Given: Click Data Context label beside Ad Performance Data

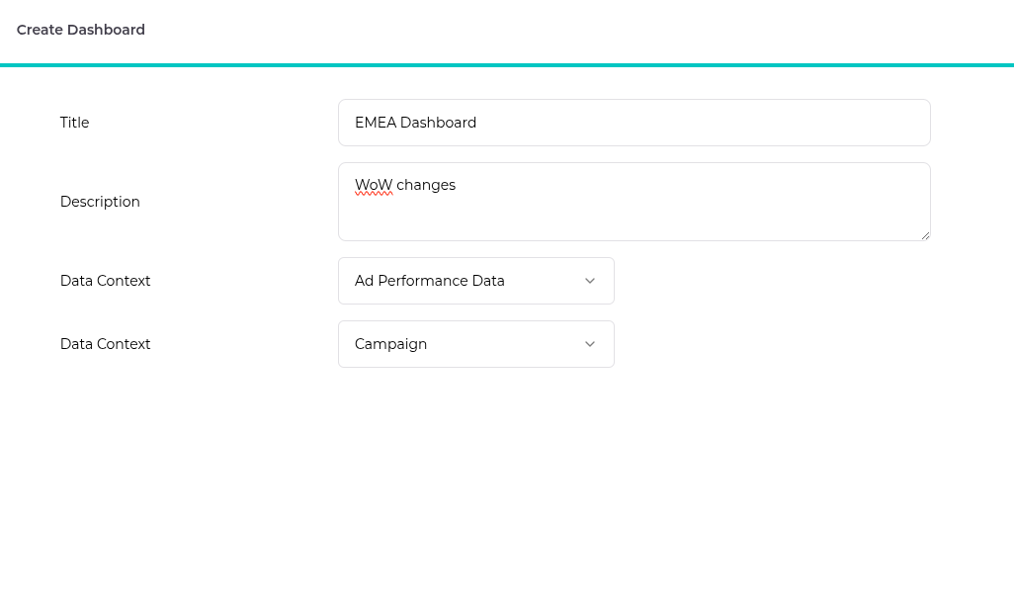Looking at the screenshot, I should (x=105, y=281).
